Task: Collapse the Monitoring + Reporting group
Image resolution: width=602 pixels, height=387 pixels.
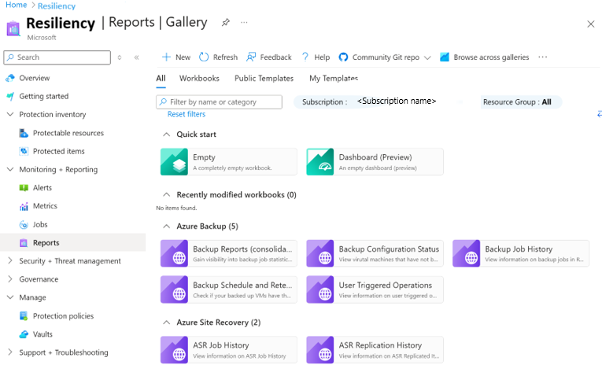Action: [x=10, y=169]
